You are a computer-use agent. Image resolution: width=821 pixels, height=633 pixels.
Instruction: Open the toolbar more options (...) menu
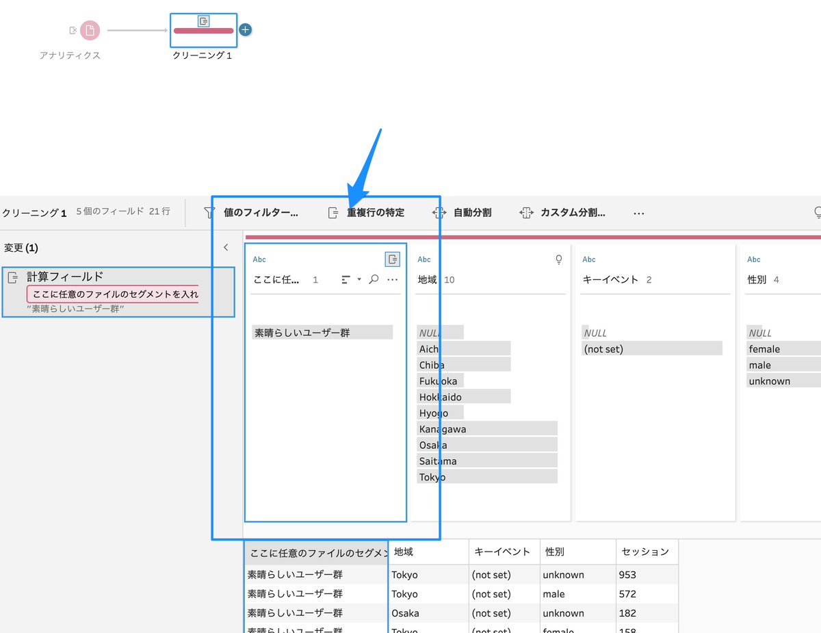pyautogui.click(x=639, y=213)
